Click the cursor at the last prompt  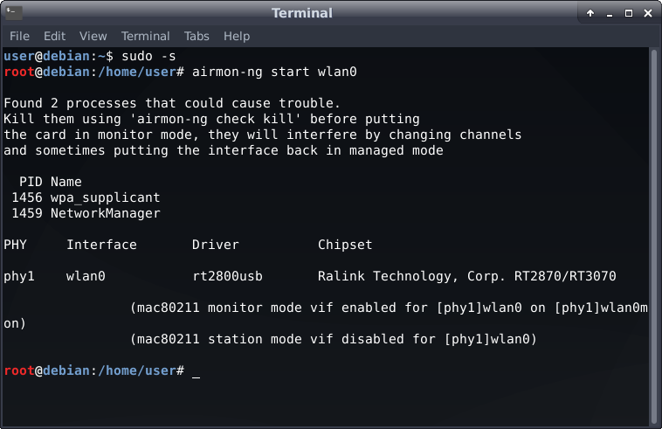point(196,371)
